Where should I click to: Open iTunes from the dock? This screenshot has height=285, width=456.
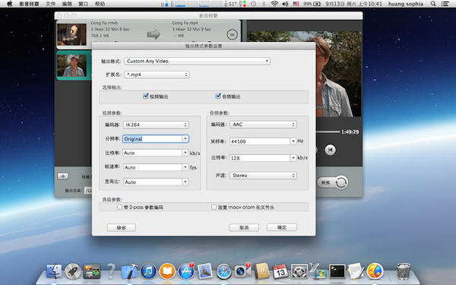click(149, 271)
